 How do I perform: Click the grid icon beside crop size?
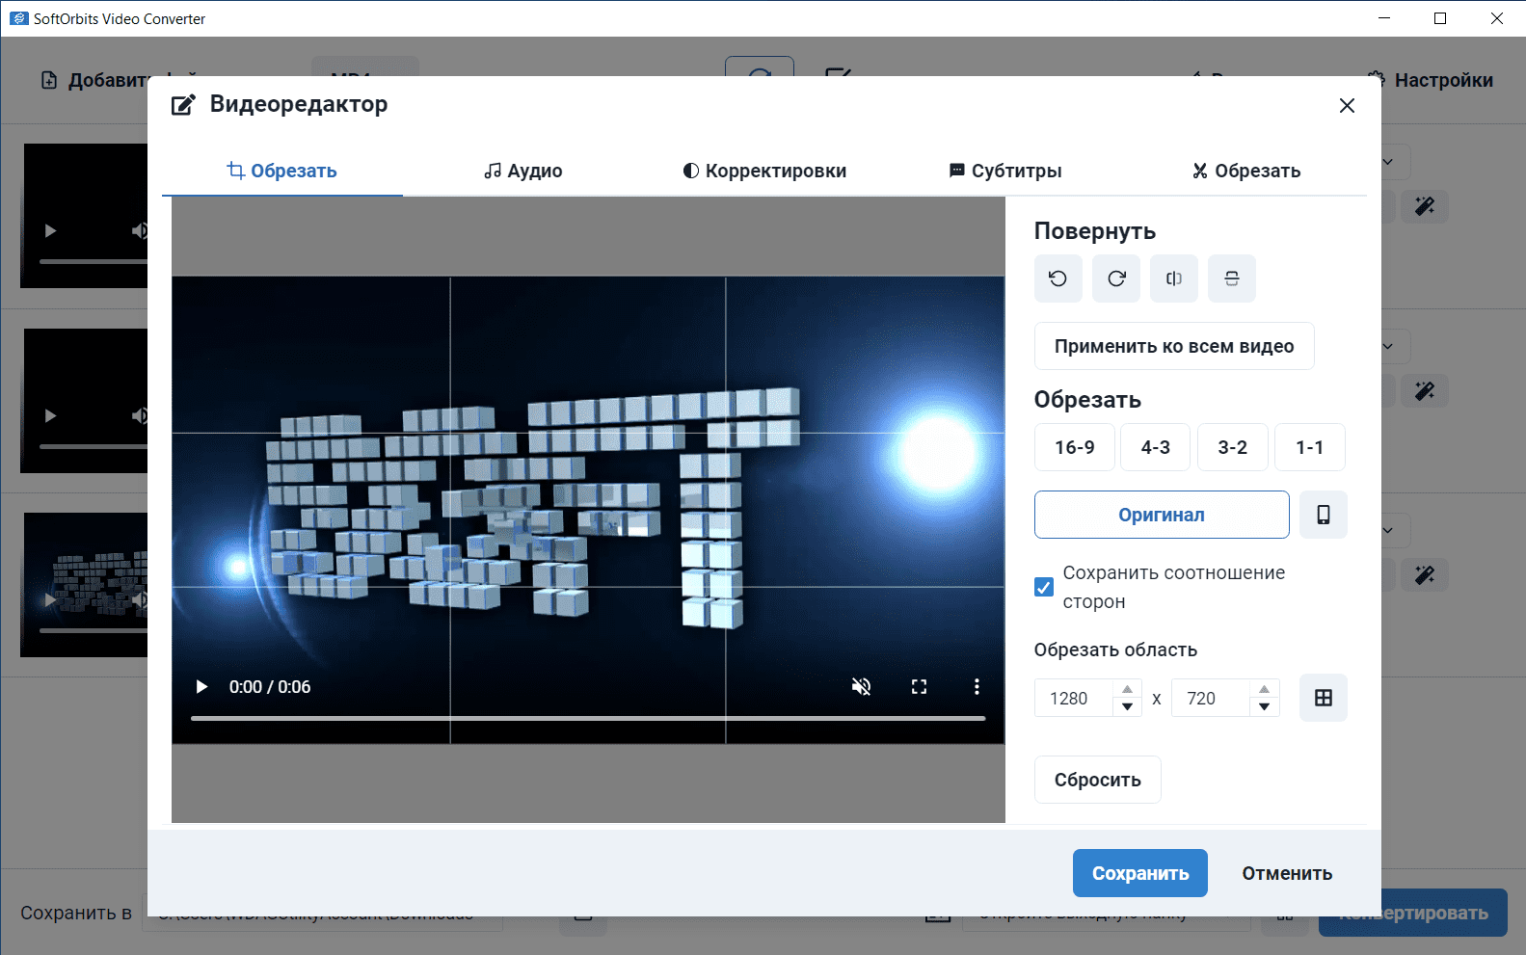tap(1324, 698)
